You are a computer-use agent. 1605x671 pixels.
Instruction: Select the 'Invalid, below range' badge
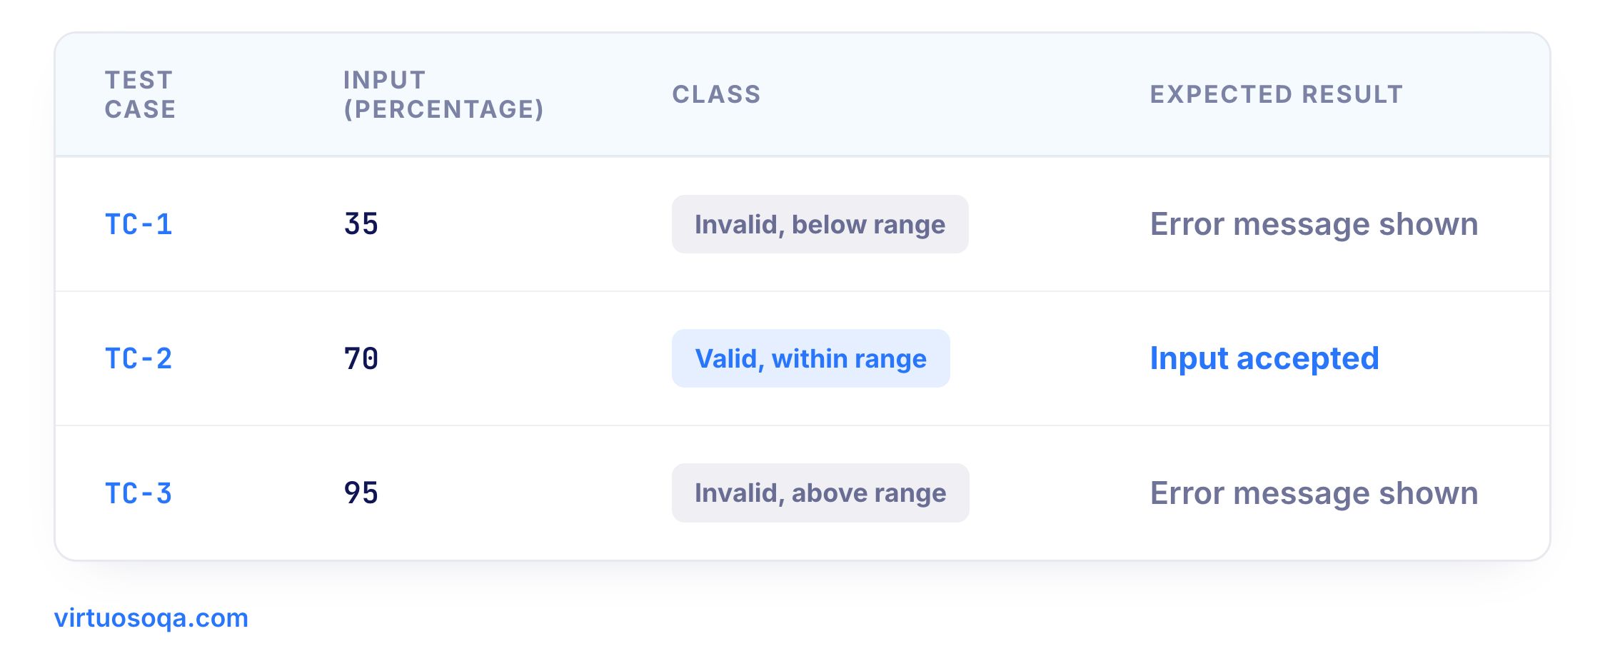(x=820, y=224)
